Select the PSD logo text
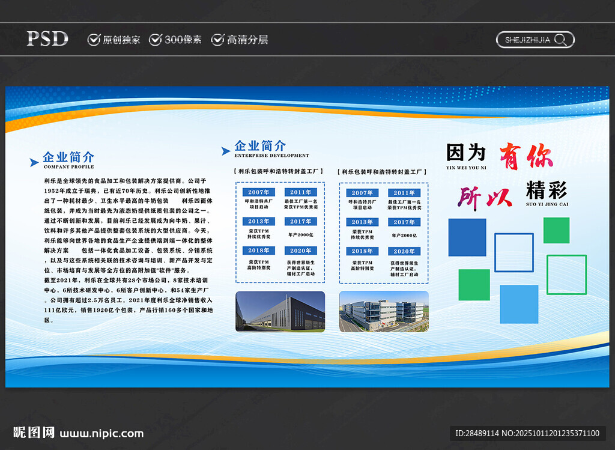The width and height of the screenshot is (615, 450). click(47, 39)
